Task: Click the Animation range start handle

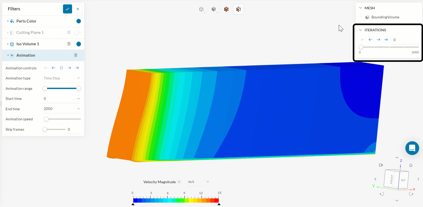Action: coord(45,88)
